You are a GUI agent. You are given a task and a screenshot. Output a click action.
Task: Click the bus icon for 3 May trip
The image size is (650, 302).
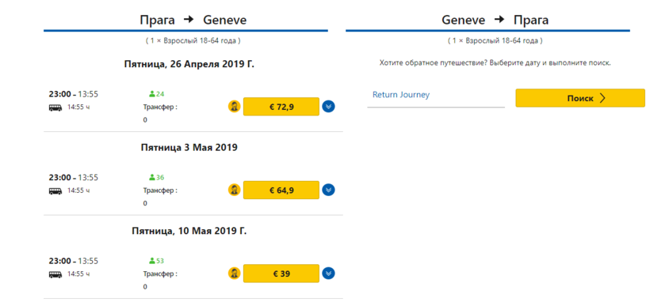(55, 191)
